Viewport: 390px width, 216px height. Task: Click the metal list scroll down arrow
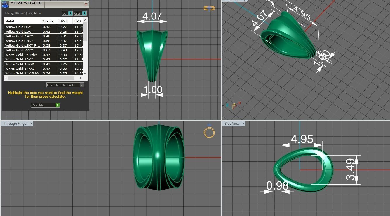(x=85, y=73)
